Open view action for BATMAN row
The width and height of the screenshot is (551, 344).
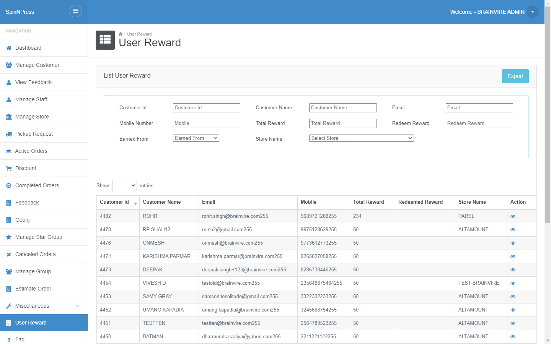click(x=513, y=337)
